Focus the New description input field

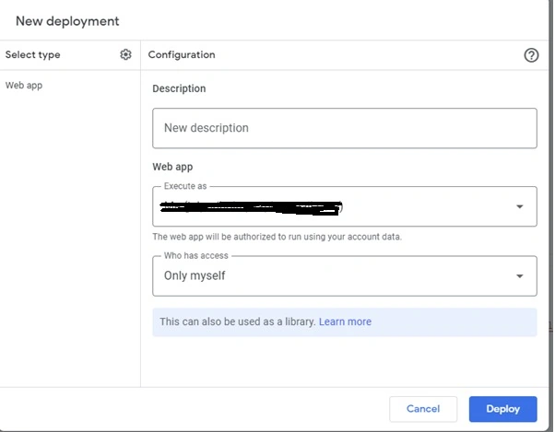[x=345, y=128]
